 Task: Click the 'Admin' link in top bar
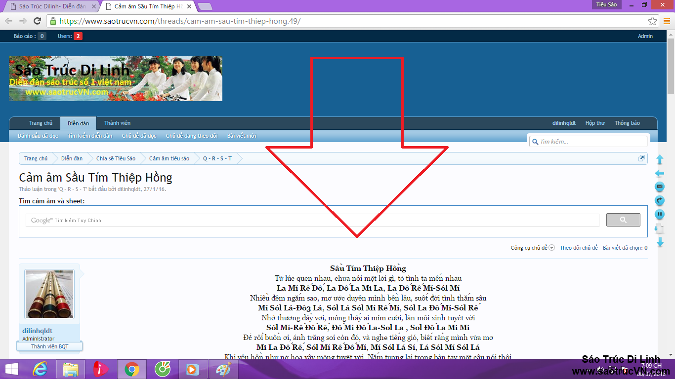(x=645, y=36)
